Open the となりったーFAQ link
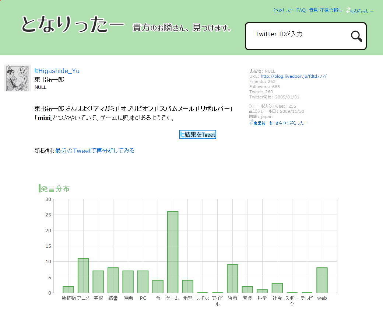Screen dimensions: 383x313 point(289,10)
